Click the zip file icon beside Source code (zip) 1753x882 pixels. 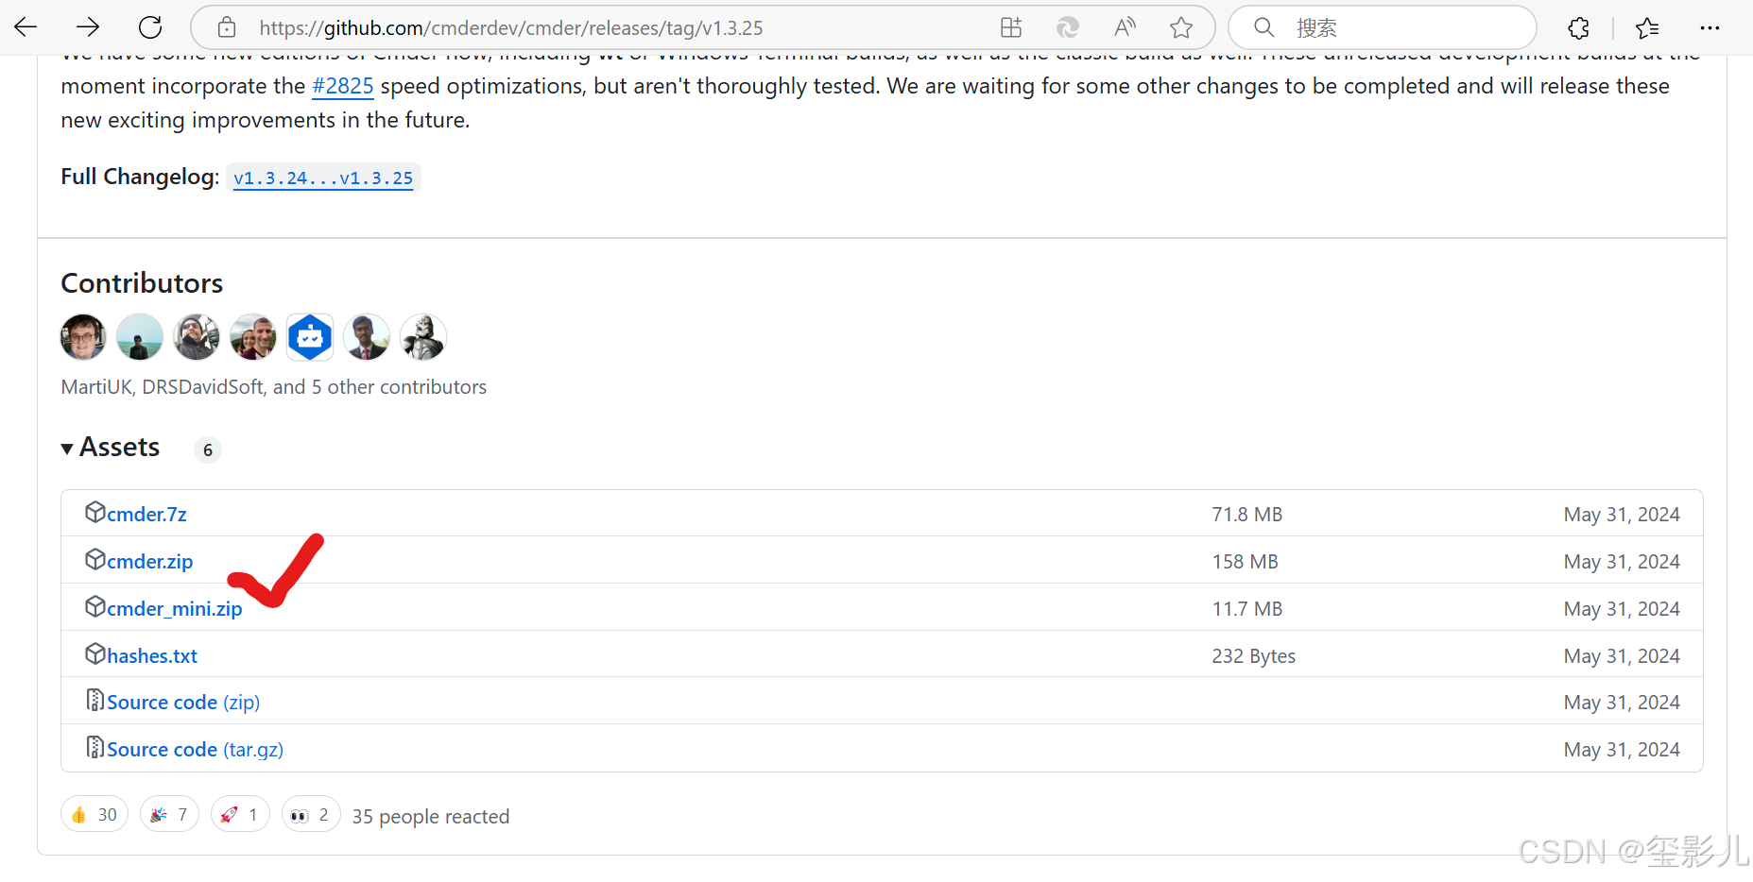(x=95, y=700)
